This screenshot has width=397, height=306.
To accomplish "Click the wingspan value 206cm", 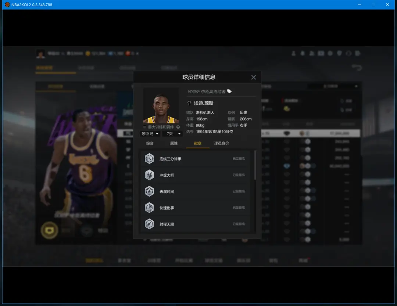I will tap(246, 119).
